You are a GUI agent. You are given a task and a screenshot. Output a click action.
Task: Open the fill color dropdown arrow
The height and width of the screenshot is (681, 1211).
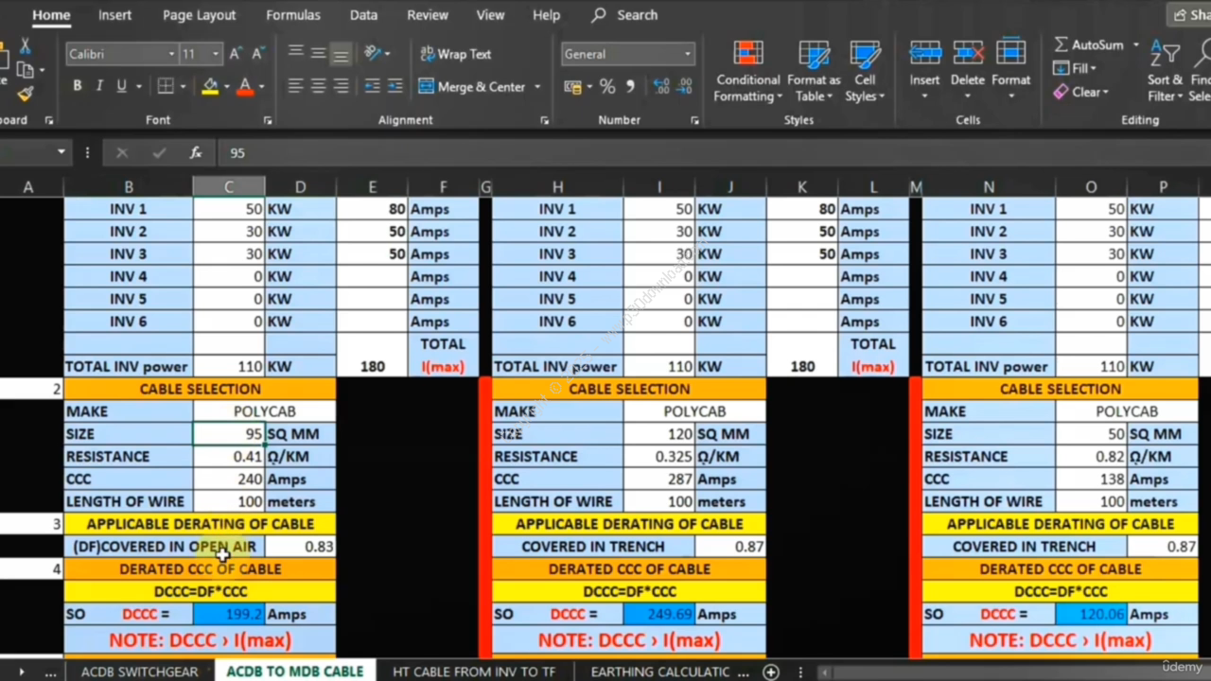[x=226, y=86]
